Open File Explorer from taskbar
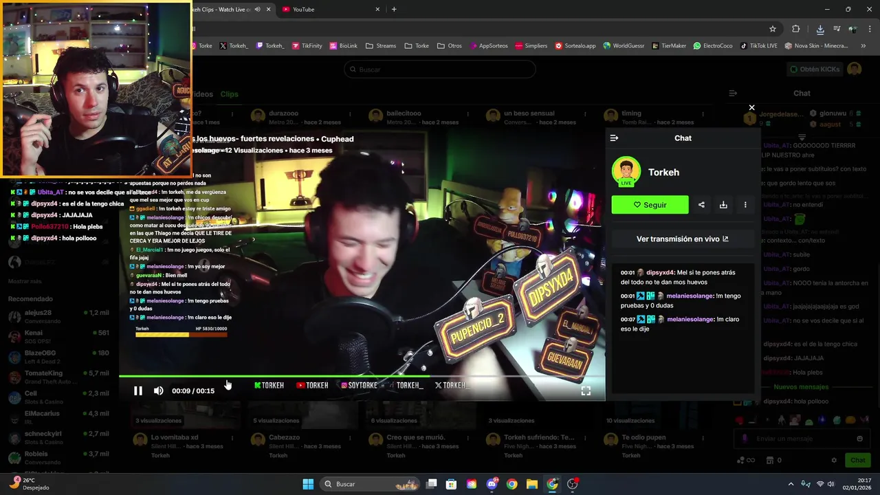 pos(532,484)
